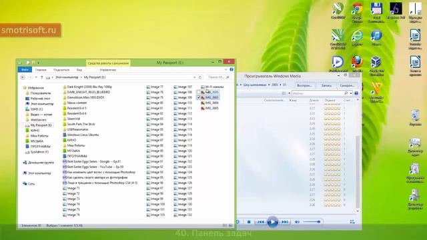Launch the iTunes desktop shortcut
Screen dimensions: 427x240
click(376, 37)
